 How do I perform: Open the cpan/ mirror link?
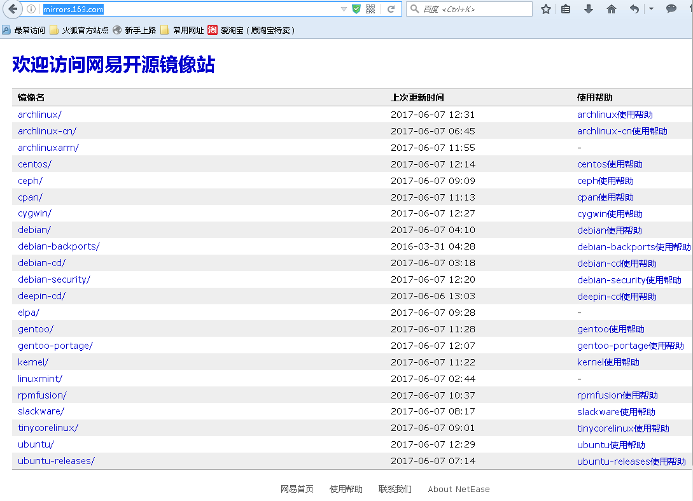[30, 197]
